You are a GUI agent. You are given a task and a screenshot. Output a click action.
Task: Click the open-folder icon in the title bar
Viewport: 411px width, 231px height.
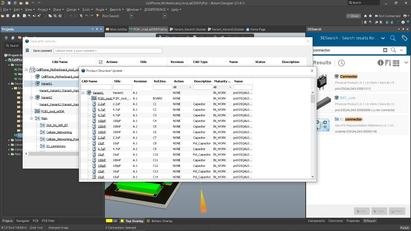pyautogui.click(x=21, y=3)
